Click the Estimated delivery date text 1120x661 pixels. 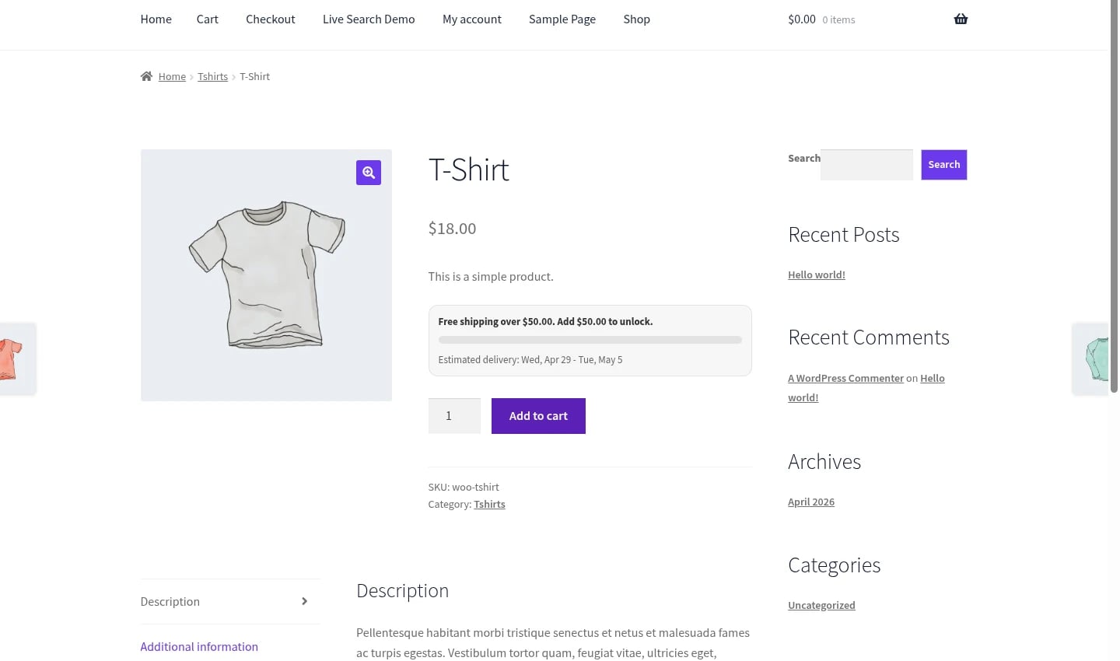tap(530, 360)
